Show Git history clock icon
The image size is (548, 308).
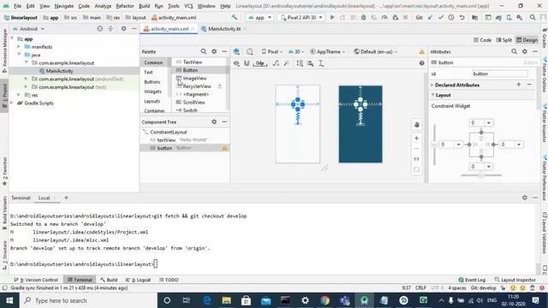click(x=451, y=17)
